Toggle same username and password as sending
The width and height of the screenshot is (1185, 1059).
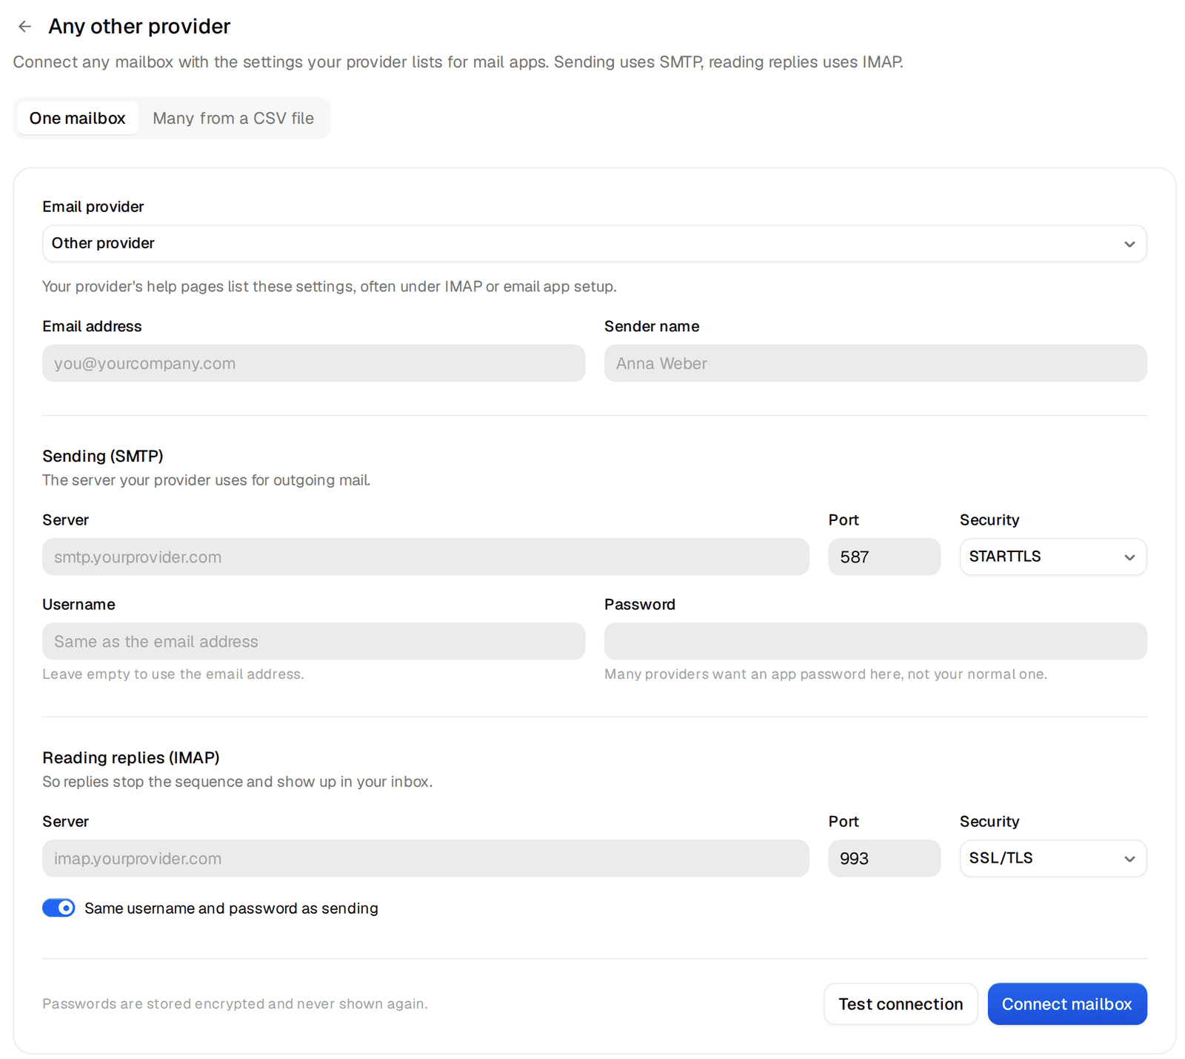[x=59, y=908]
